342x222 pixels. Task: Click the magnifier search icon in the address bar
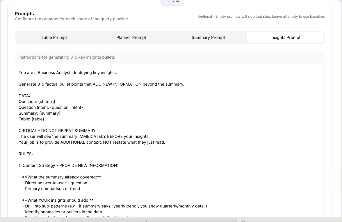coord(145,221)
